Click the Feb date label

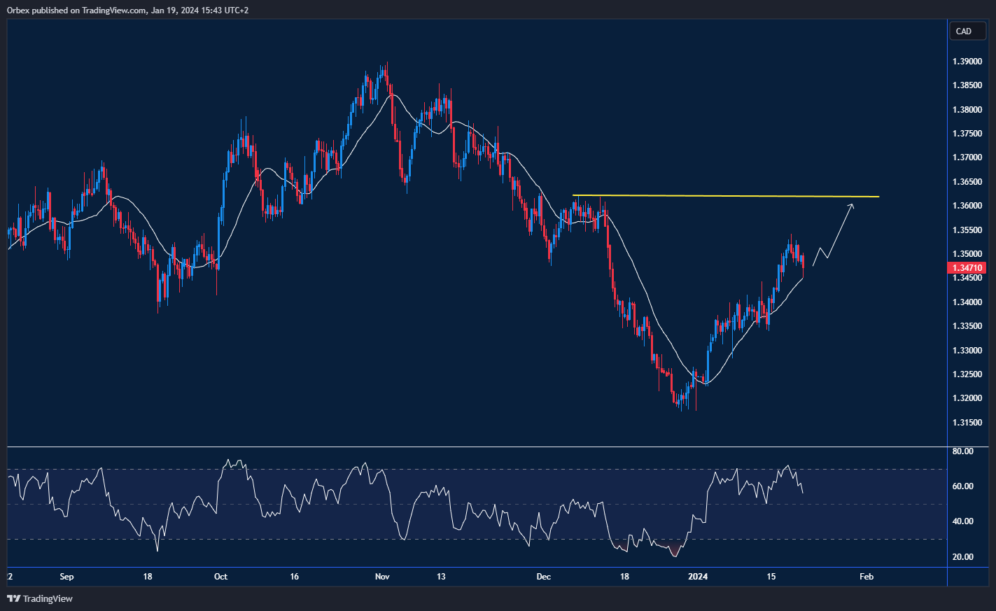click(866, 577)
